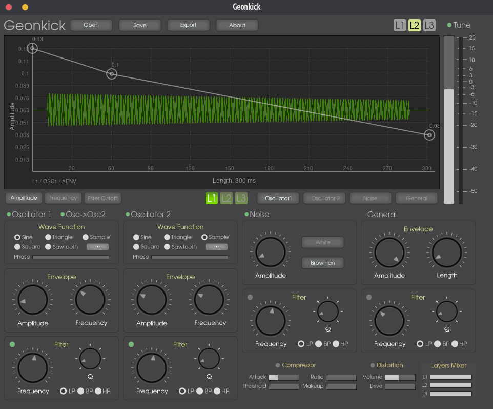Enable the Compressor LED toggle
This screenshot has width=493, height=409.
(278, 365)
